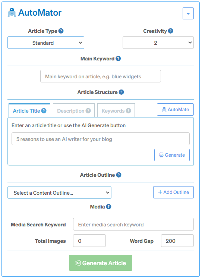202x279 pixels.
Task: Click the AutoMator robot logo icon
Action: coord(12,13)
